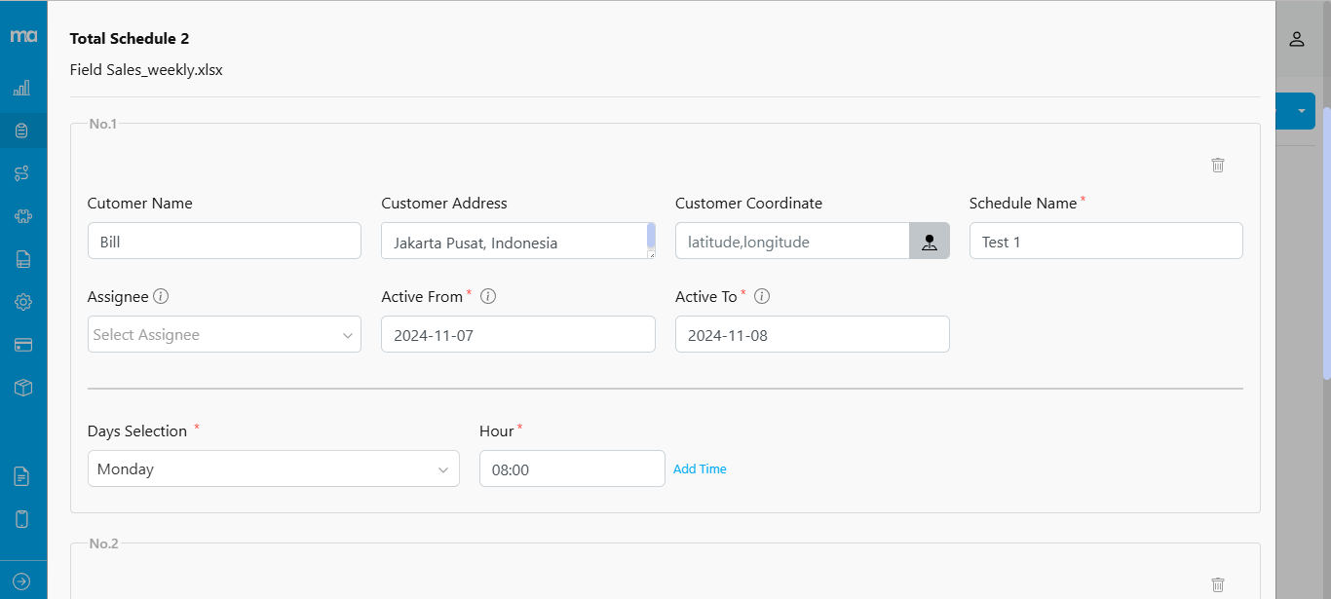The width and height of the screenshot is (1331, 599).
Task: Open the credit card billing icon
Action: pyautogui.click(x=22, y=345)
